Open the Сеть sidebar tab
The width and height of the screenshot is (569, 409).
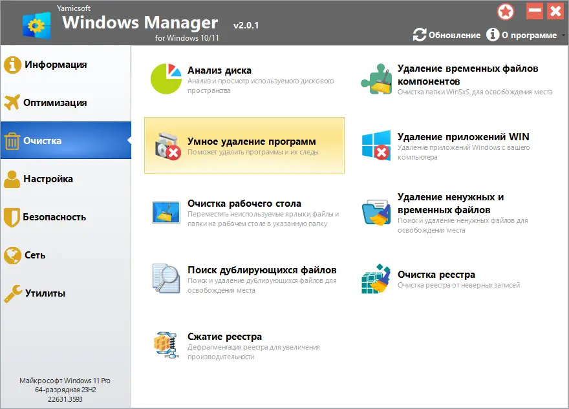[35, 255]
